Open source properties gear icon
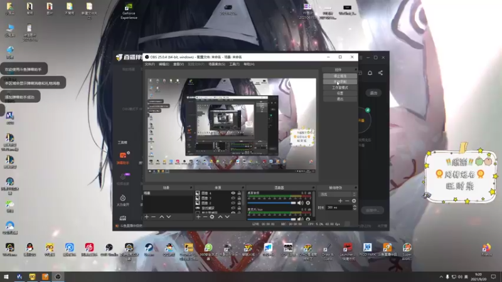 pos(212,217)
